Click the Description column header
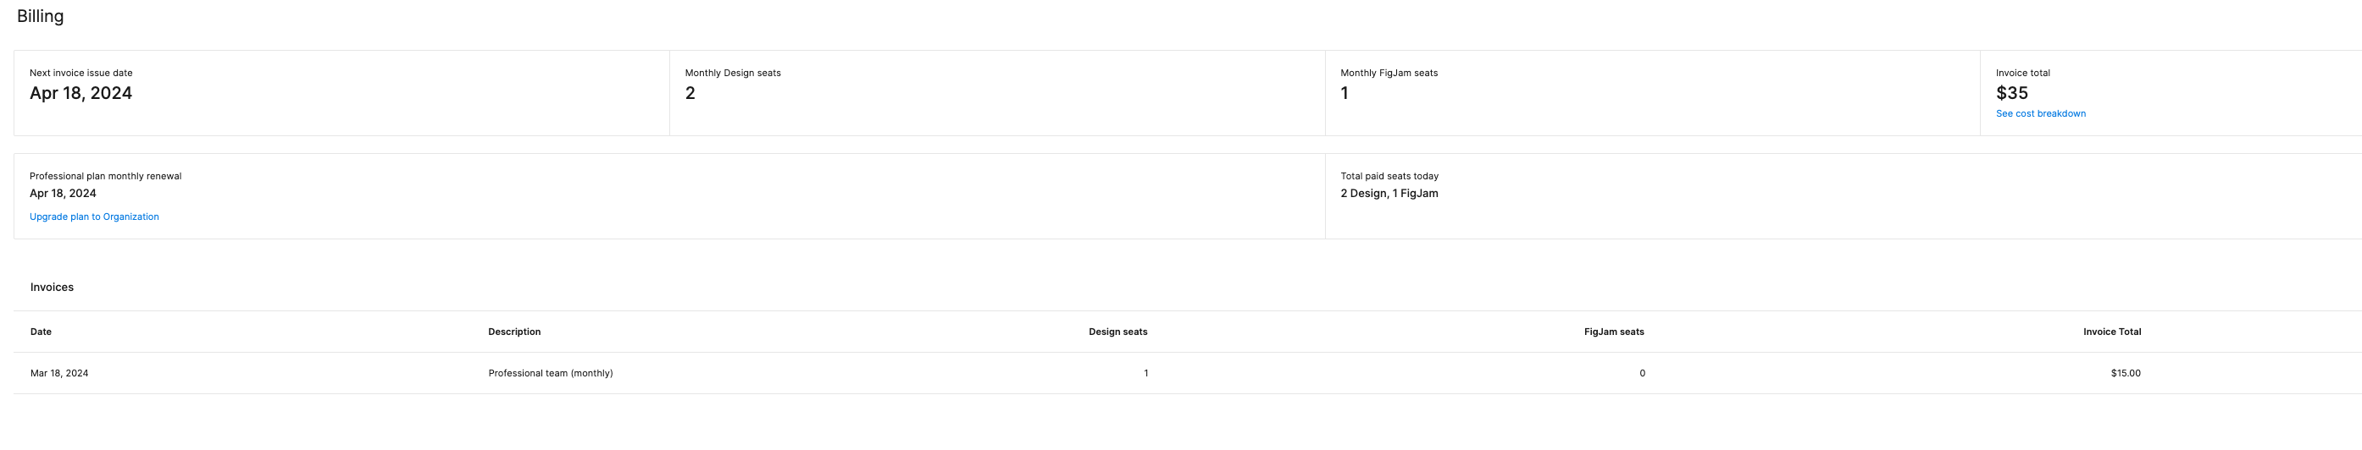 click(x=513, y=332)
